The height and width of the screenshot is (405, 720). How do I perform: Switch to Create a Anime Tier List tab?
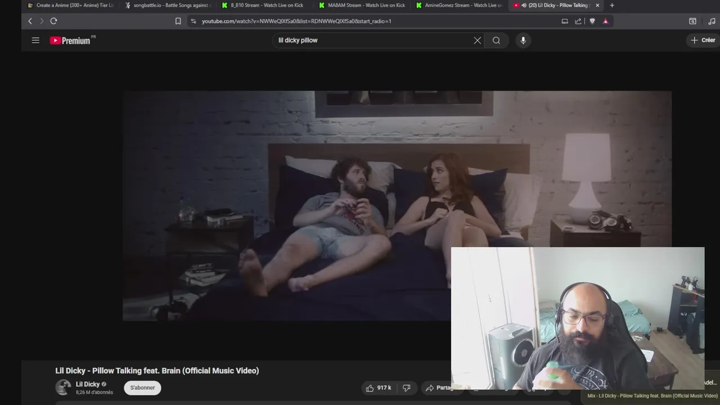click(x=70, y=5)
